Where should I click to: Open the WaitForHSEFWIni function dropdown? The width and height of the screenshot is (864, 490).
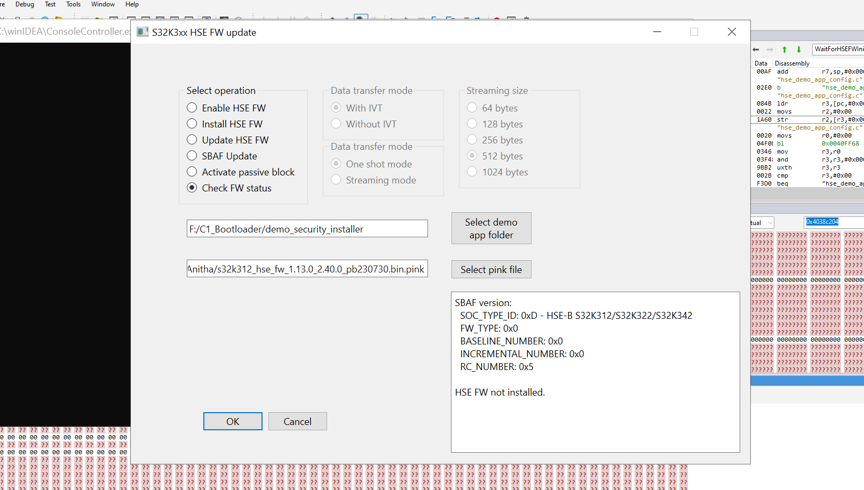pyautogui.click(x=838, y=49)
